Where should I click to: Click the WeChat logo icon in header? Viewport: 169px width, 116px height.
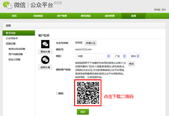[x=8, y=5]
